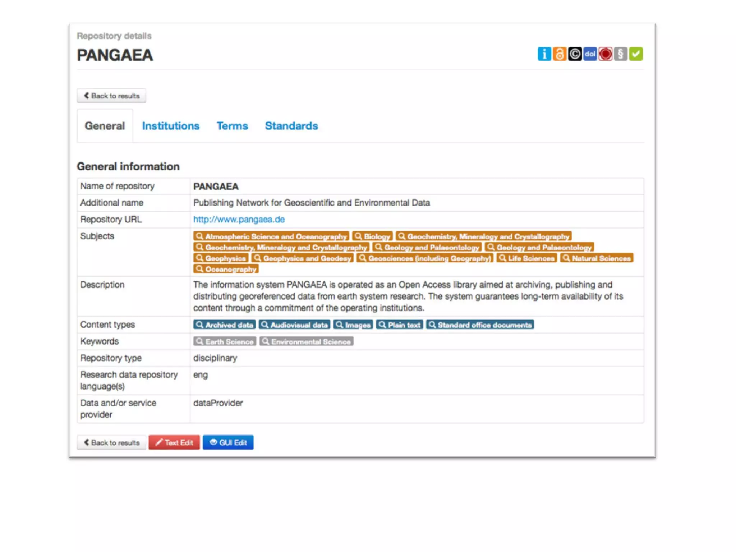This screenshot has width=736, height=552.
Task: Click the gray paragraph policy badge
Action: 620,54
